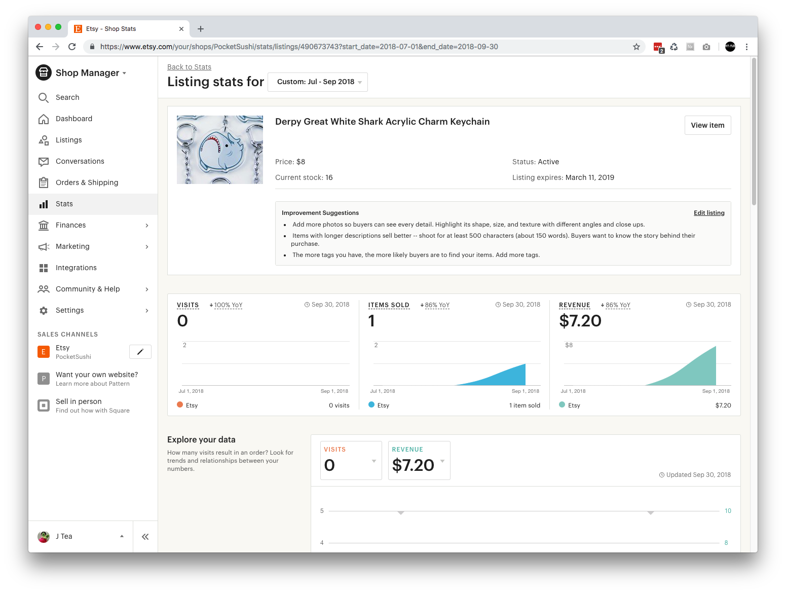Click the Edit listing link
This screenshot has width=786, height=593.
pos(709,213)
